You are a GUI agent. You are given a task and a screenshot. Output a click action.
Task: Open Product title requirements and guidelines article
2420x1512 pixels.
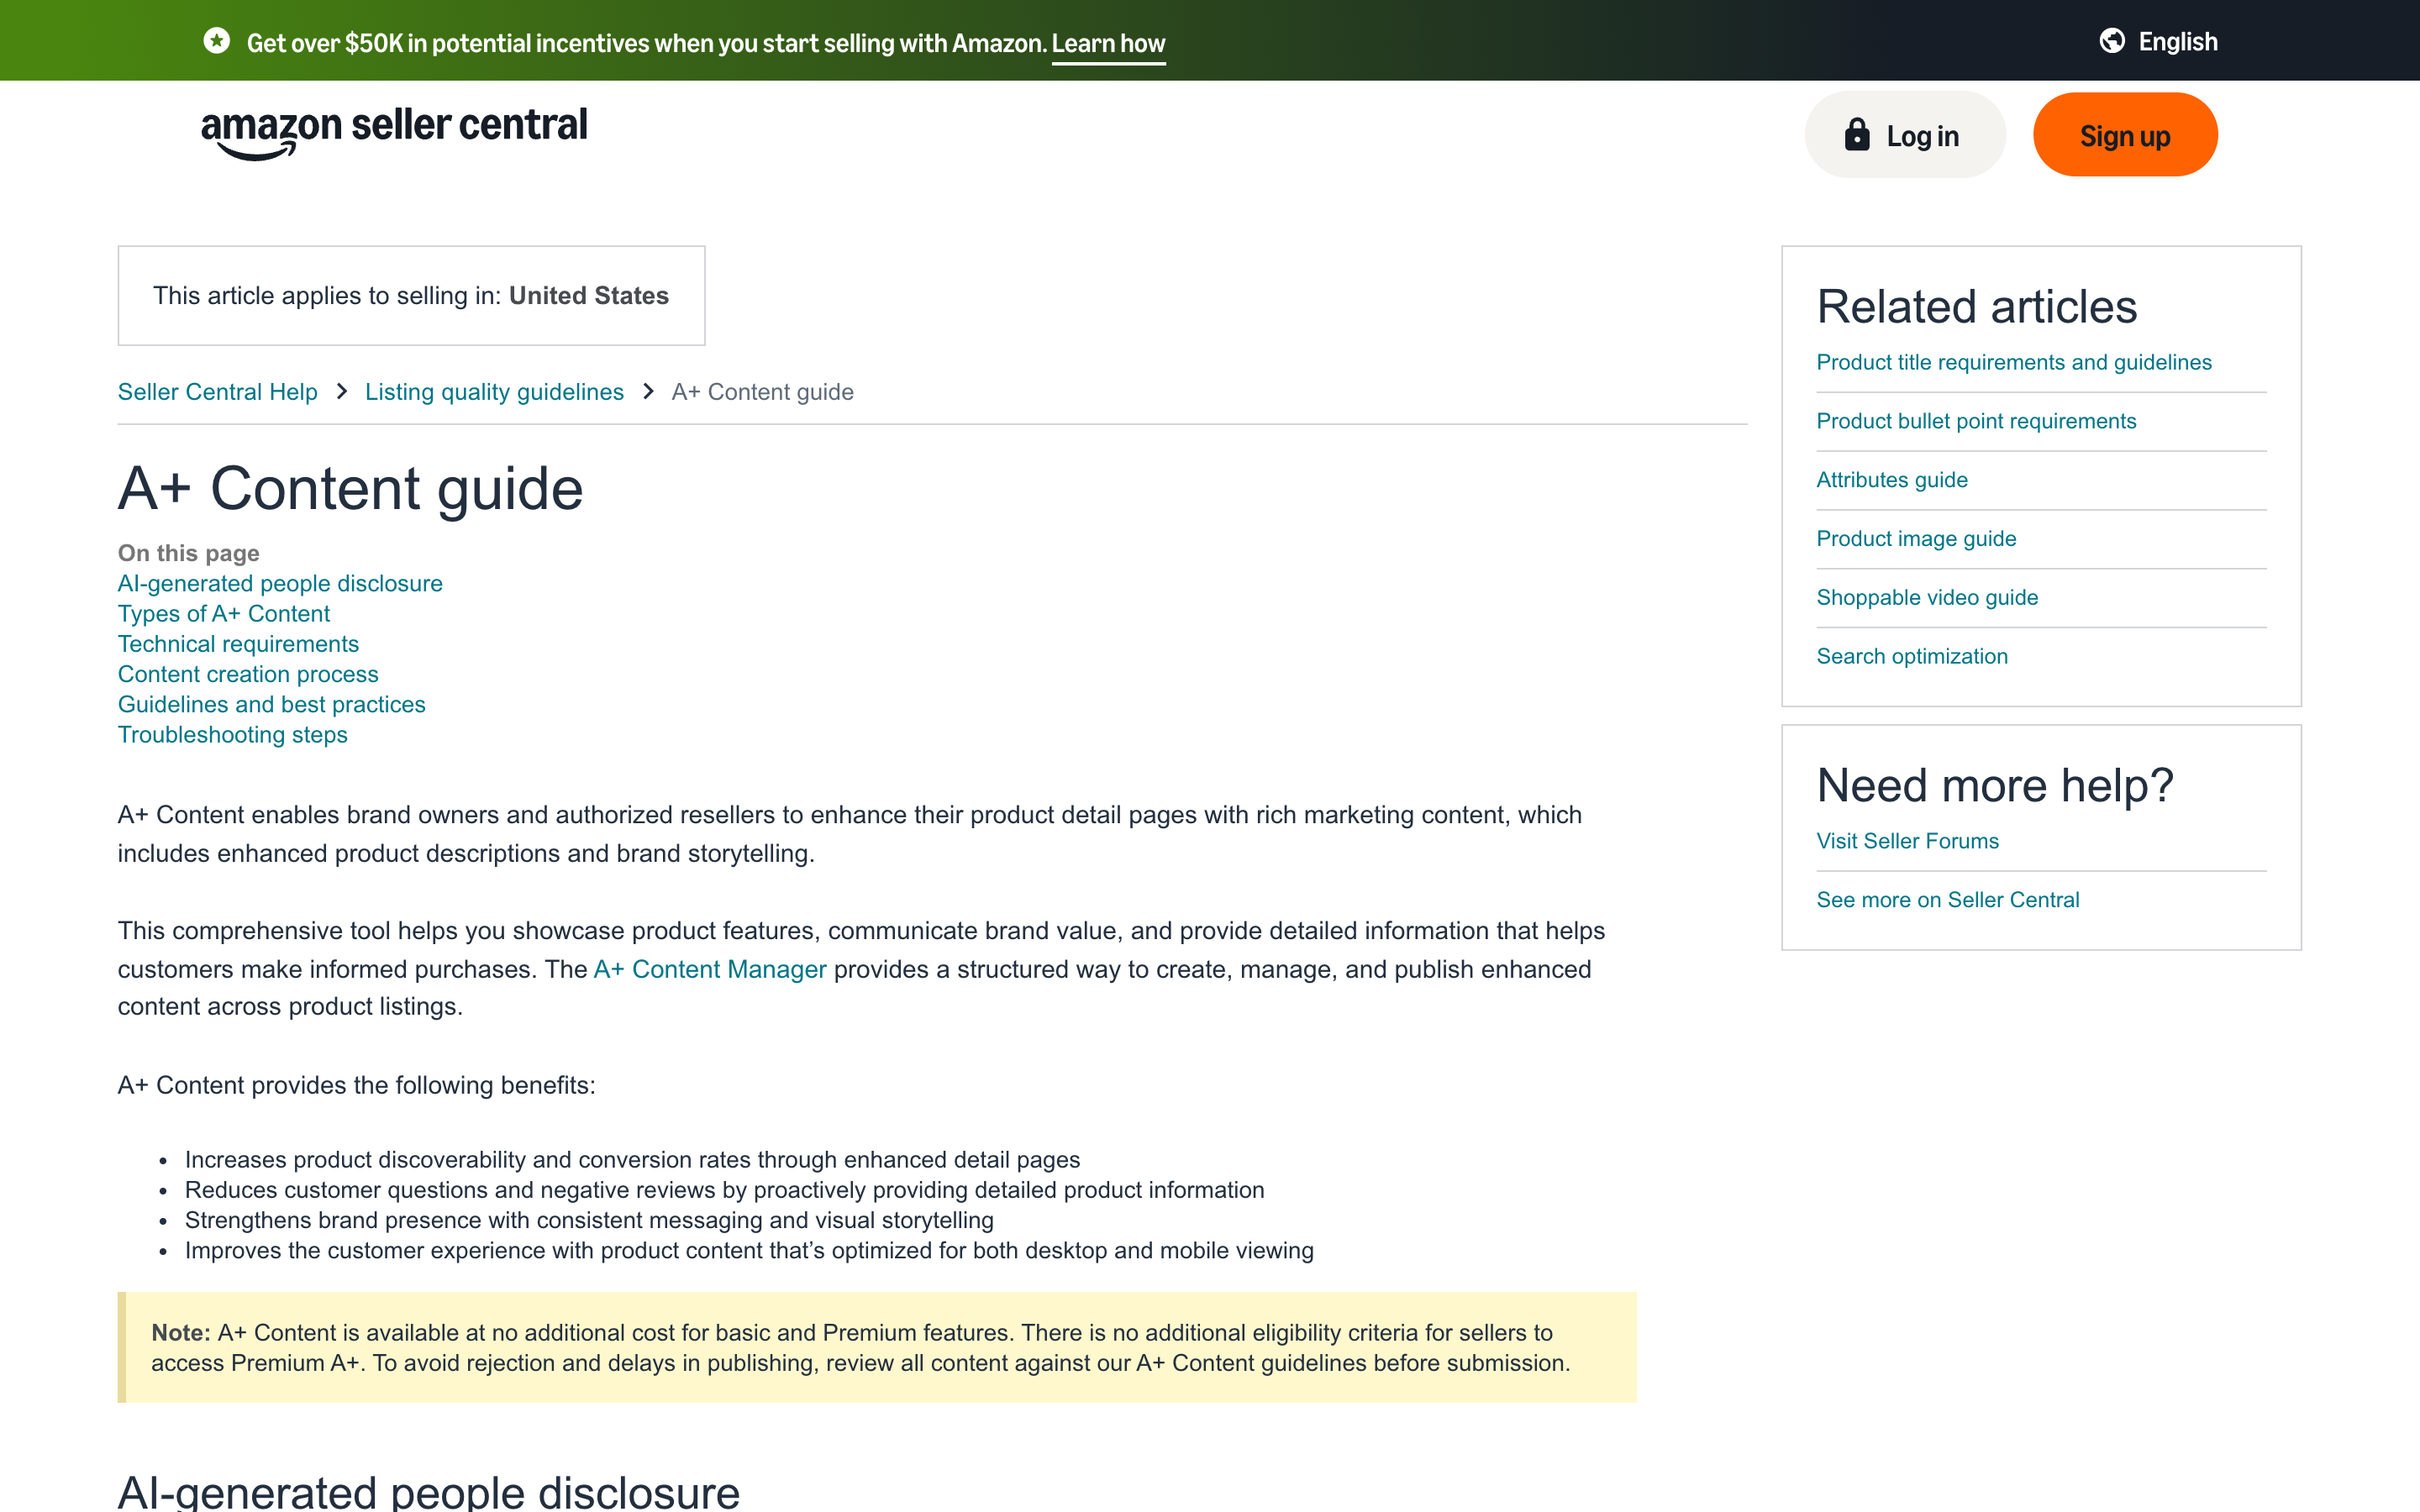point(2014,363)
